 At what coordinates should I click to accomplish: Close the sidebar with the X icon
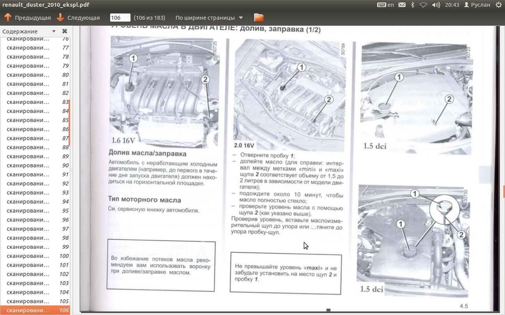coord(65,31)
